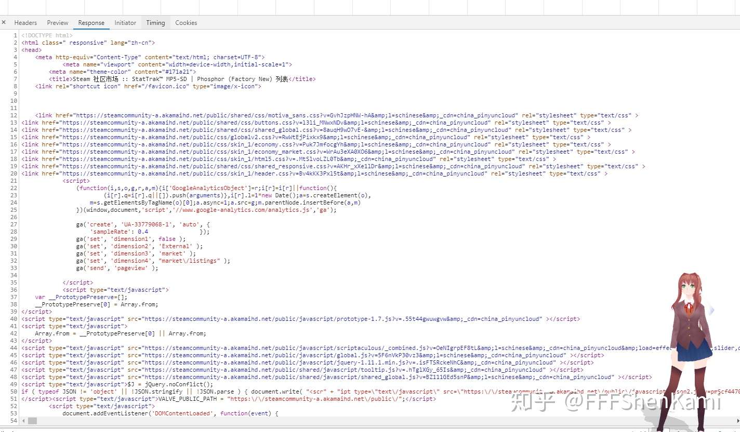The width and height of the screenshot is (740, 432).
Task: Select the google-analytics.com/analytics.js line
Action: (206, 210)
